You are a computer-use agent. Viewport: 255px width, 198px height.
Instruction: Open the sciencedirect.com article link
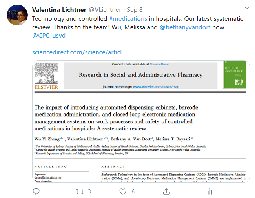[79, 52]
